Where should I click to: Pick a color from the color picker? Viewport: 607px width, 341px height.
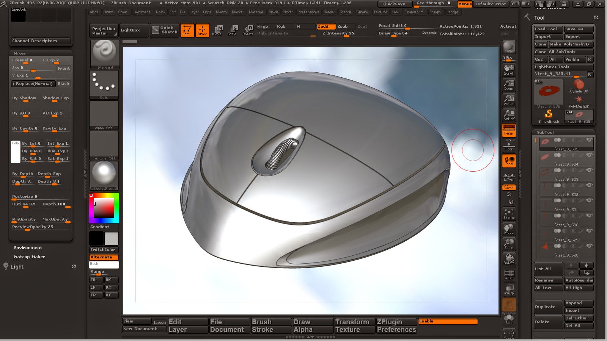point(103,208)
